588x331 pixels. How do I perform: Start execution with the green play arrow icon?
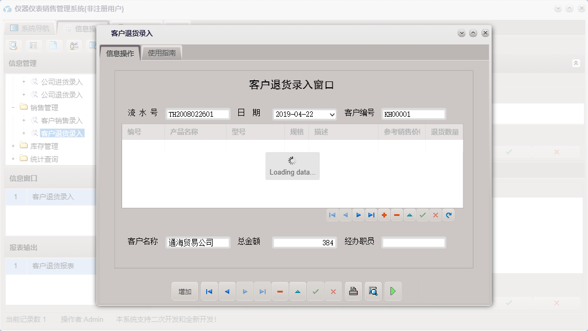393,291
